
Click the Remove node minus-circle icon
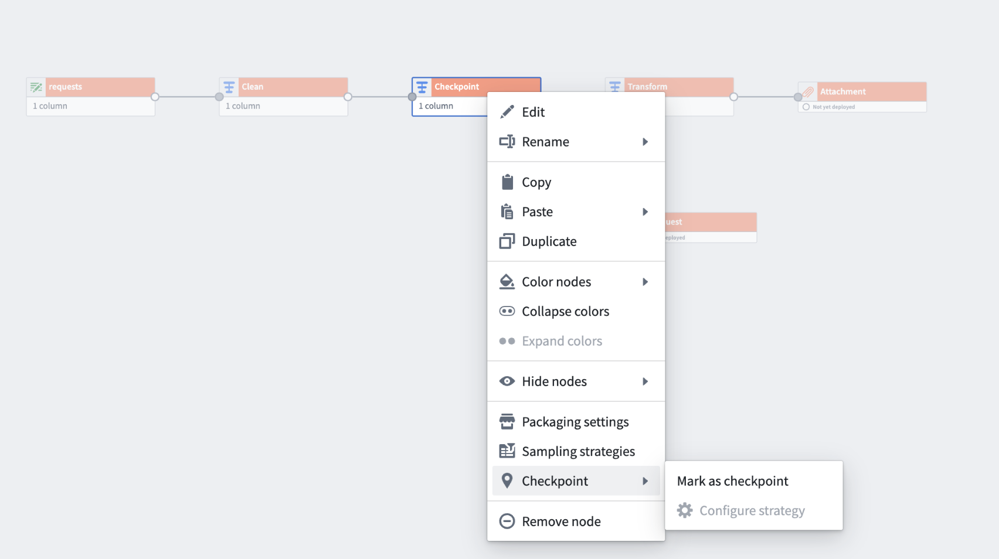(507, 521)
